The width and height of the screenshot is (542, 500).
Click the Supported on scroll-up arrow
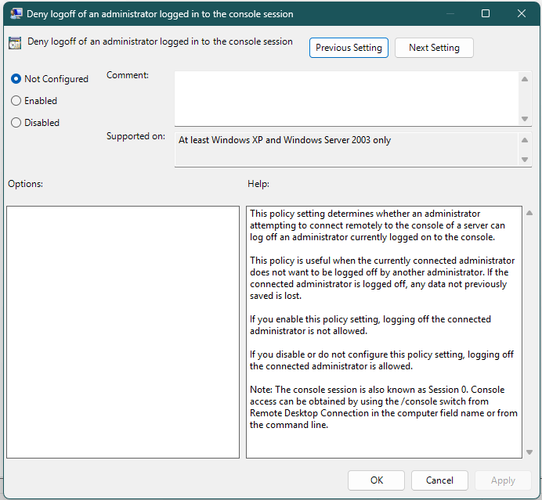pyautogui.click(x=525, y=140)
